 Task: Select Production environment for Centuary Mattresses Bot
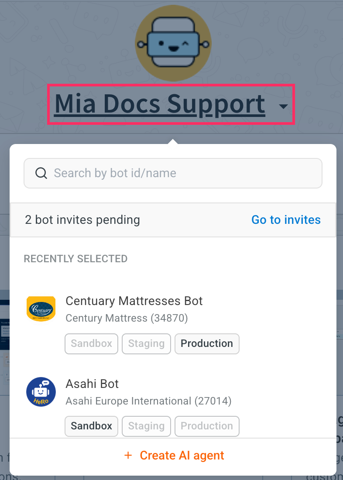pyautogui.click(x=207, y=343)
